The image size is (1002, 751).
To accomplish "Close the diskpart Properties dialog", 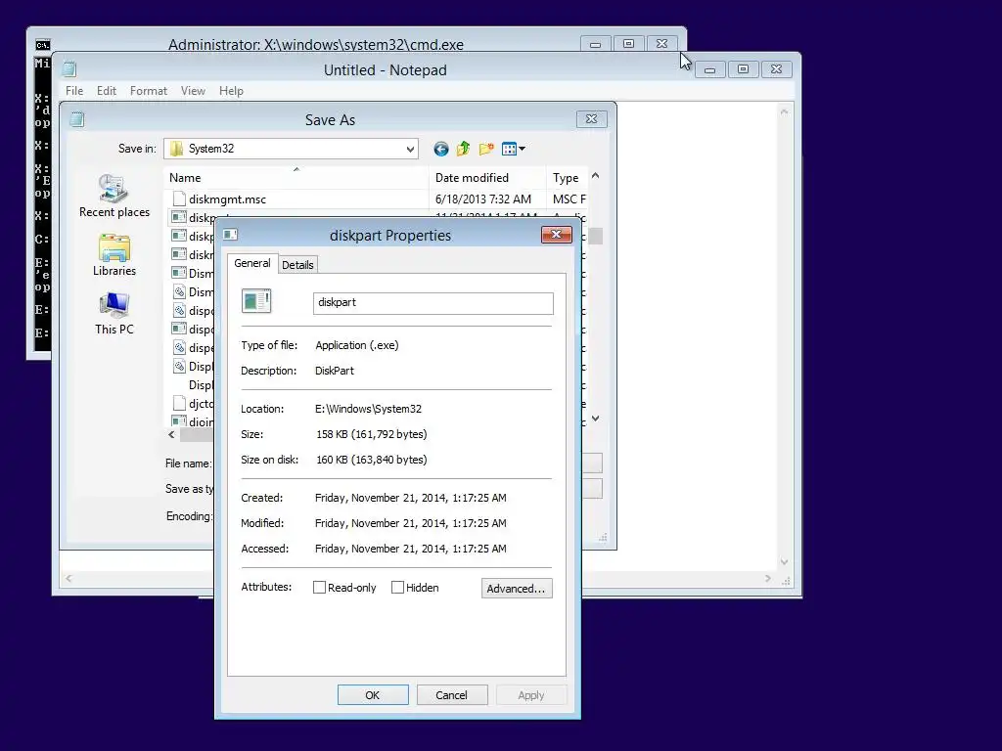I will [x=556, y=235].
